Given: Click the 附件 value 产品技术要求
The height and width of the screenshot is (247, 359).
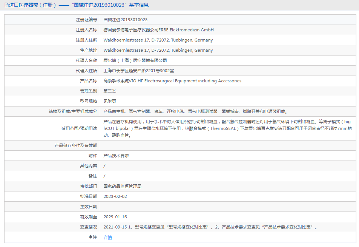Looking at the screenshot, I should [116, 156].
